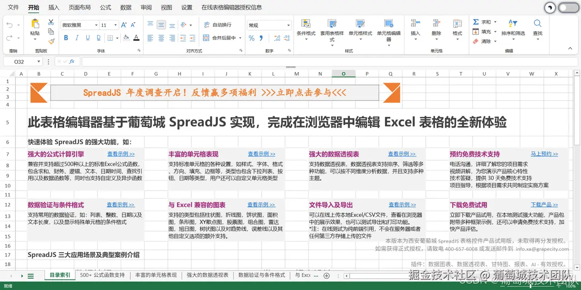Click the Redo arrow icon
Screen dimensions: 581x290
coord(10,38)
